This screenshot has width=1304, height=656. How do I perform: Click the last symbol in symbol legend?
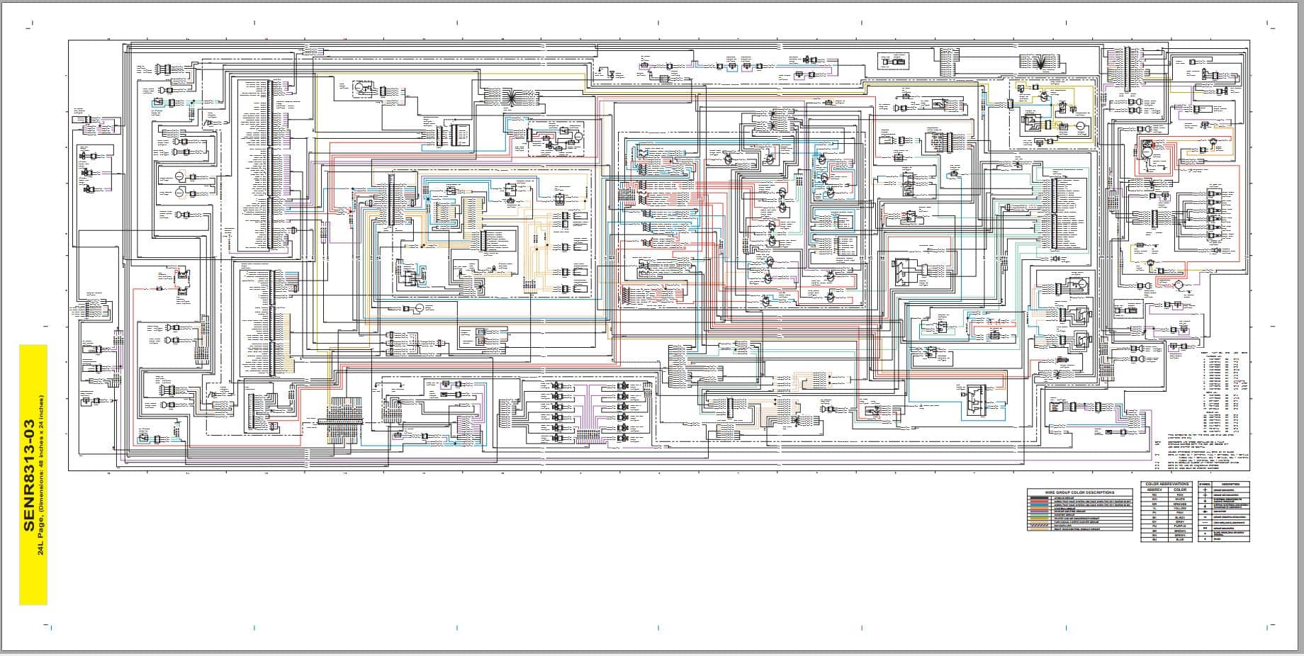[1205, 539]
